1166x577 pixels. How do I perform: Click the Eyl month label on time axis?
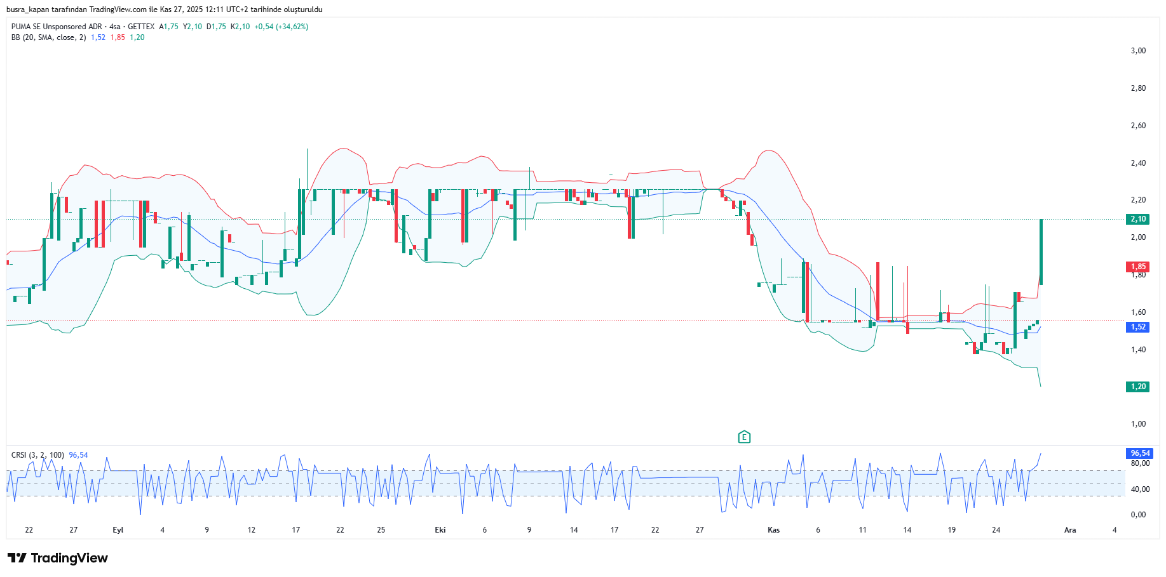(118, 530)
